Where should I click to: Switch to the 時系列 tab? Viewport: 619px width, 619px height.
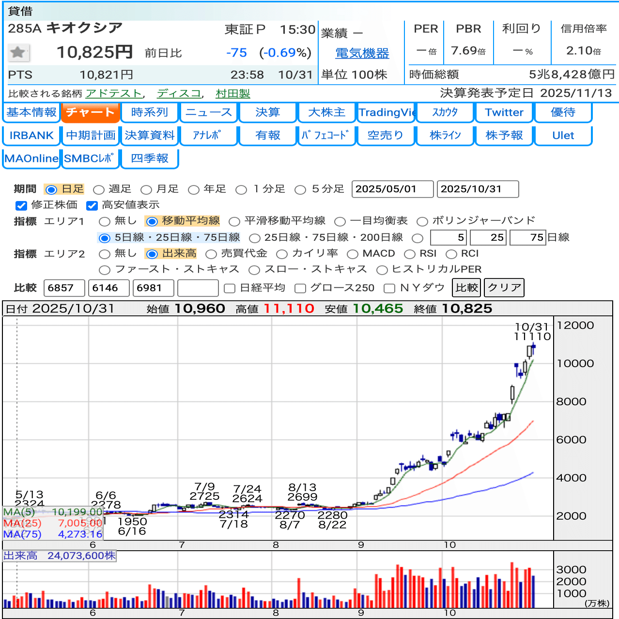click(x=149, y=112)
